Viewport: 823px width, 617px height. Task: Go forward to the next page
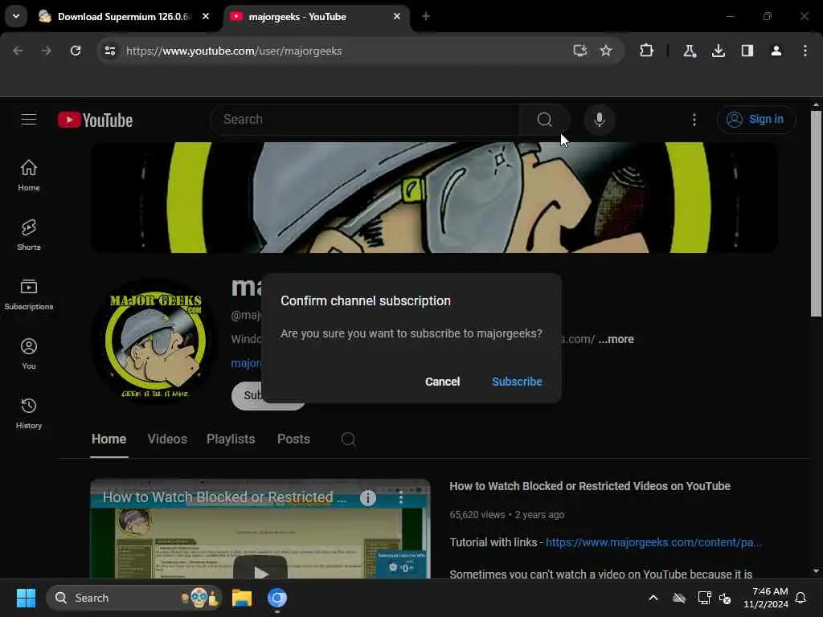click(x=46, y=51)
